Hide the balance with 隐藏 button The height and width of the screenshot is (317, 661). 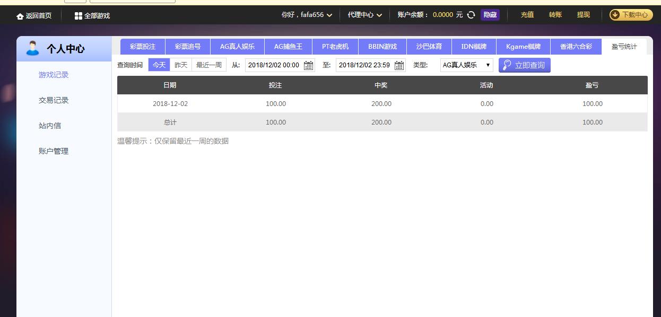point(490,15)
